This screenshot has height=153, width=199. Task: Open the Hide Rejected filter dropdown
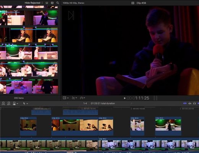(x=34, y=3)
